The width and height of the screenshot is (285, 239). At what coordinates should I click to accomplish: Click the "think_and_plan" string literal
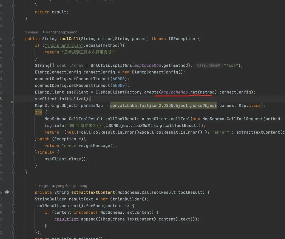(64, 45)
